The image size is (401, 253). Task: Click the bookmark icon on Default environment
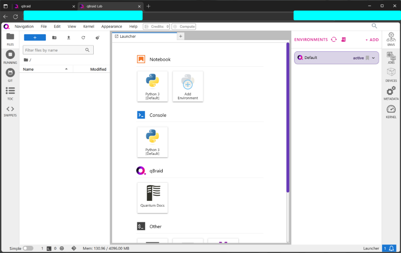[367, 58]
